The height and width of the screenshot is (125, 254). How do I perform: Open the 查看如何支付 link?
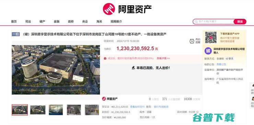[137, 107]
